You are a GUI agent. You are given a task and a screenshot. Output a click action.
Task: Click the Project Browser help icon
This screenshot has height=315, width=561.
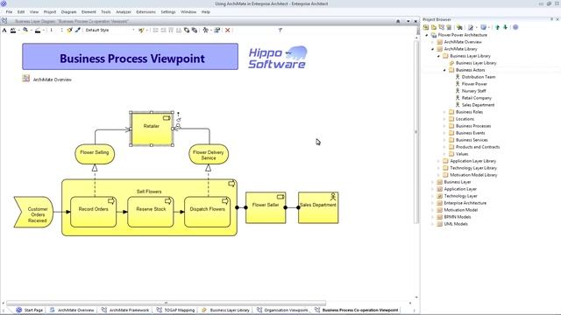click(515, 27)
